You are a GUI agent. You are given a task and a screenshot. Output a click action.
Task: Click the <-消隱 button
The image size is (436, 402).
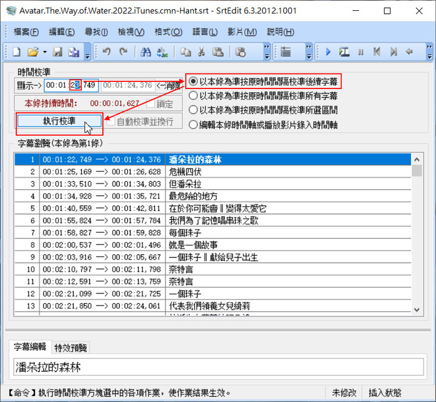(168, 85)
